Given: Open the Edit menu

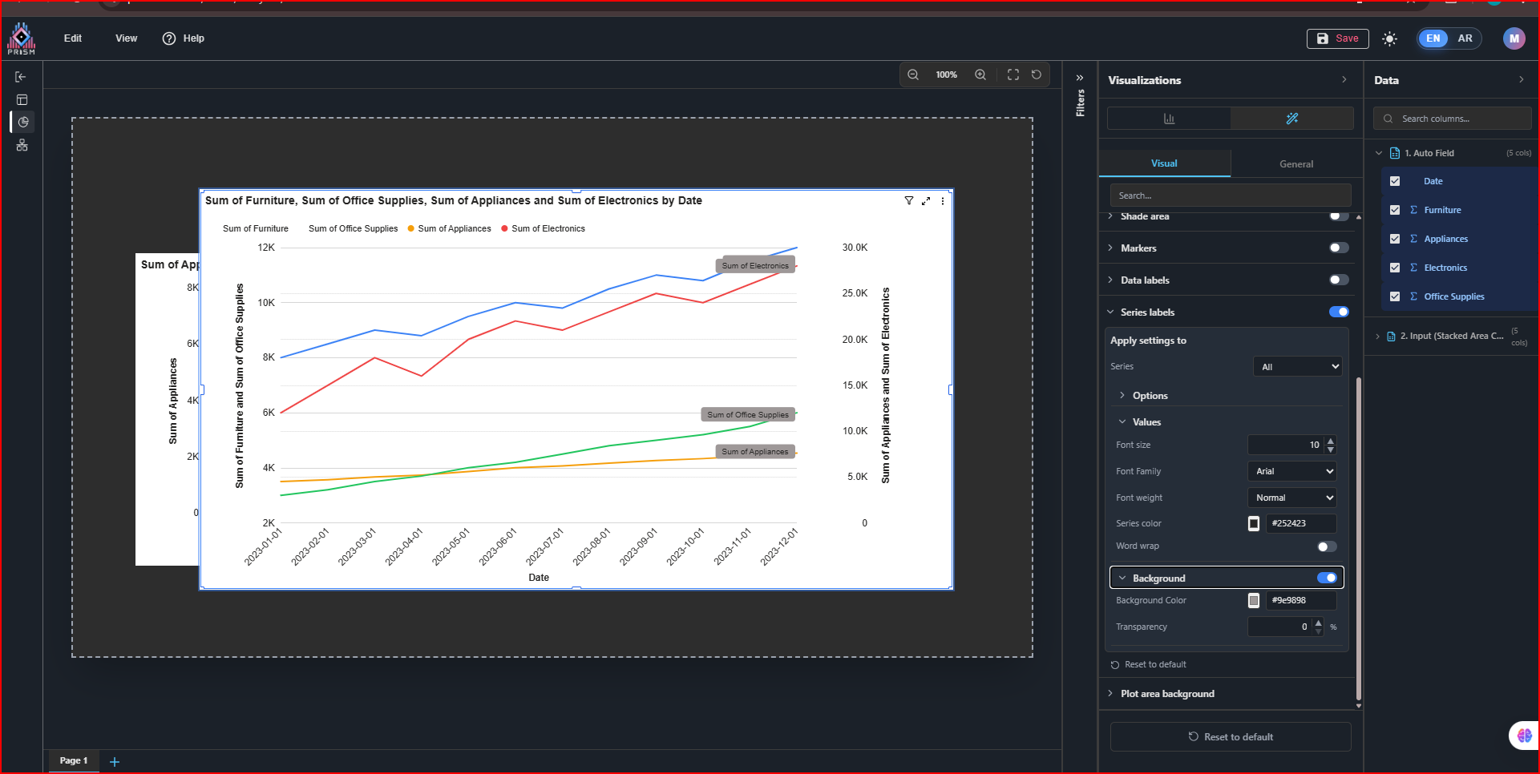Looking at the screenshot, I should pyautogui.click(x=73, y=38).
